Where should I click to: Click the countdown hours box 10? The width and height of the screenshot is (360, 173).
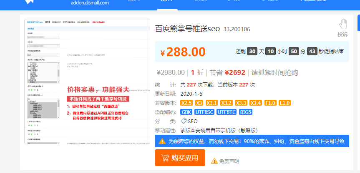270,51
